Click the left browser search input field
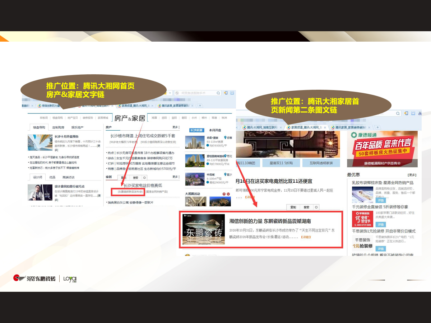Screen dimensions: 431x323 (197, 93)
